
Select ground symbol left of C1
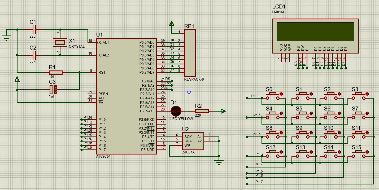click(6, 38)
